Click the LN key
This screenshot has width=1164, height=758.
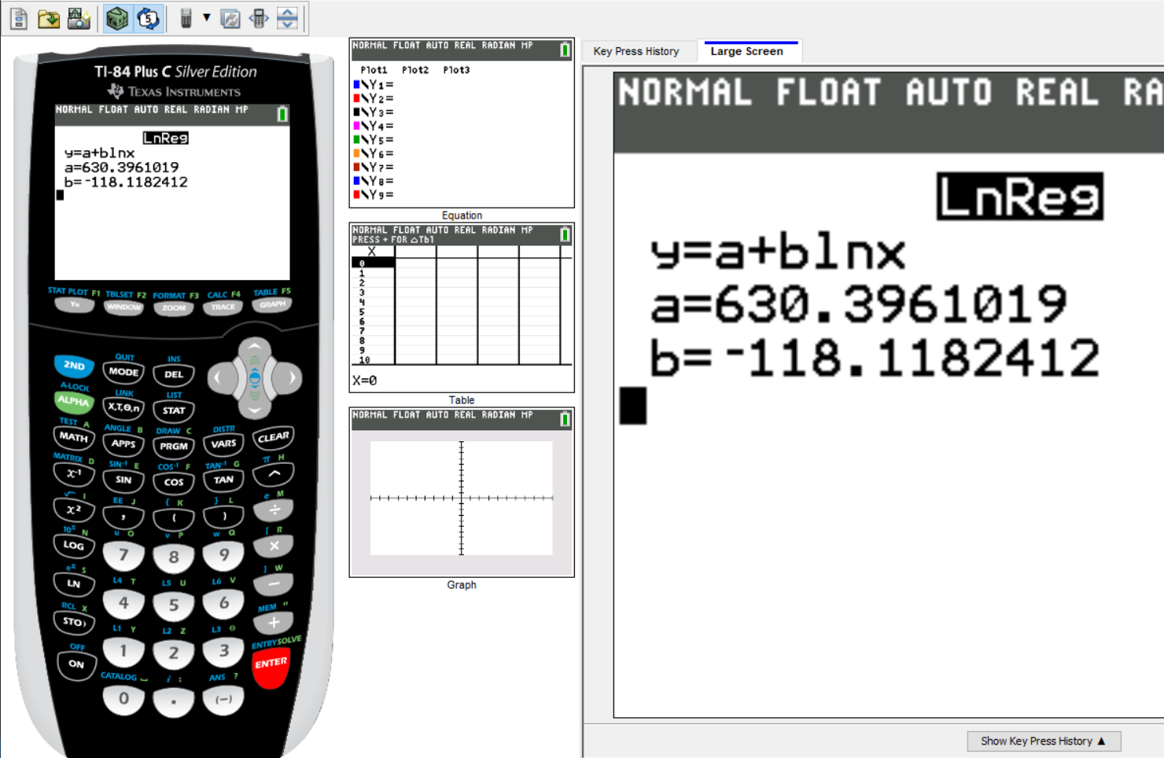(x=74, y=583)
